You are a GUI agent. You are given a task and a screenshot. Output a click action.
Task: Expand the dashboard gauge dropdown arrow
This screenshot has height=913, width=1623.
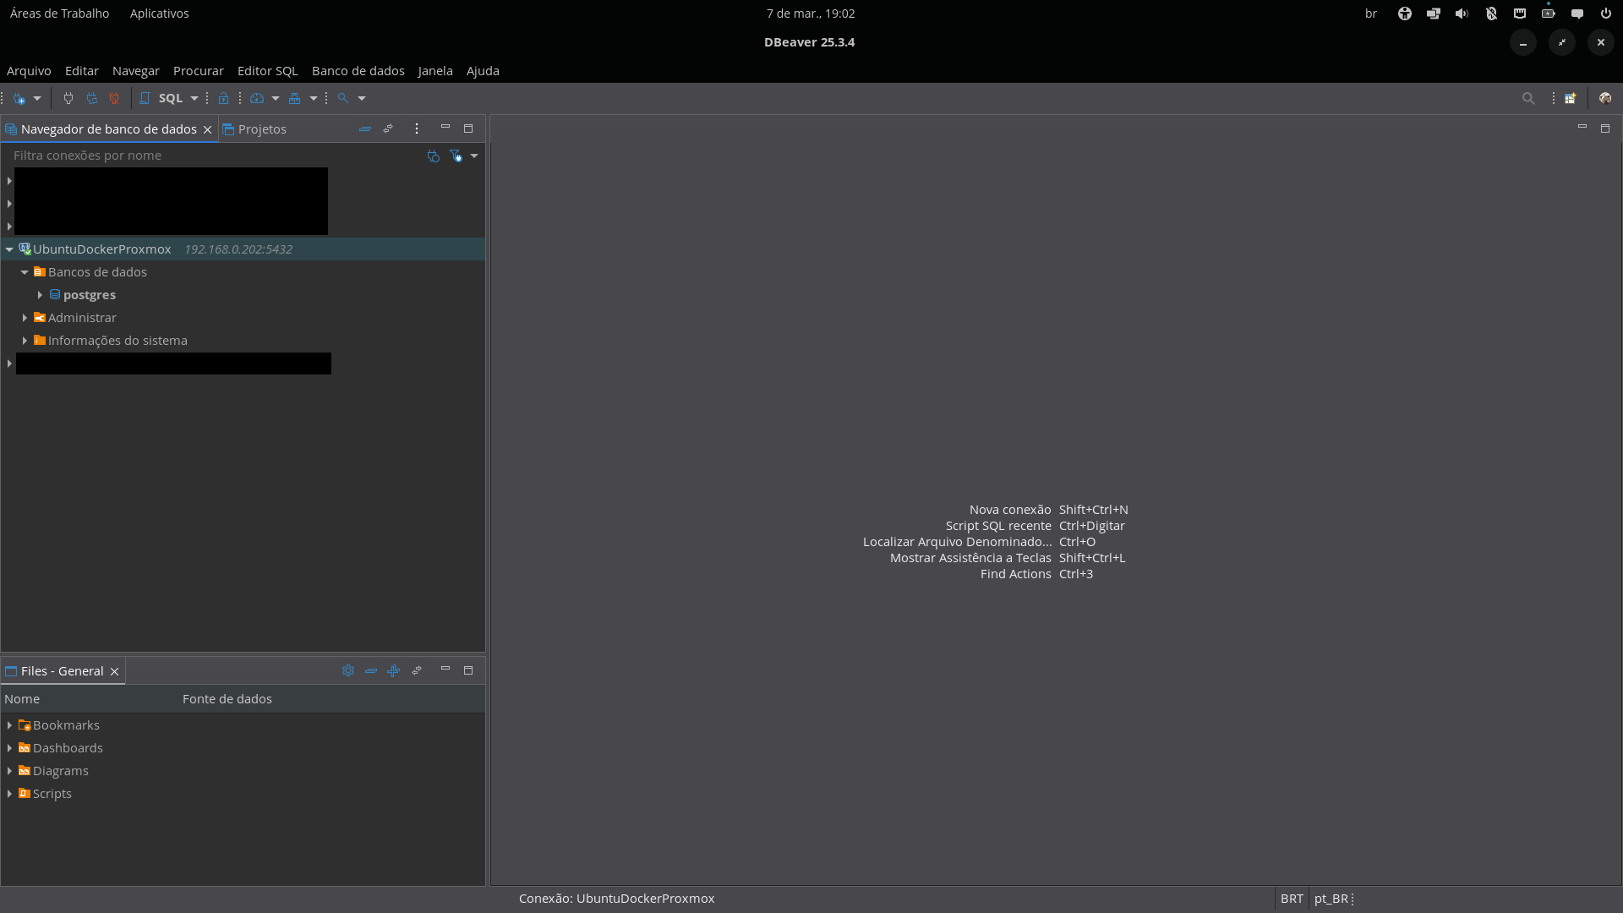276,98
